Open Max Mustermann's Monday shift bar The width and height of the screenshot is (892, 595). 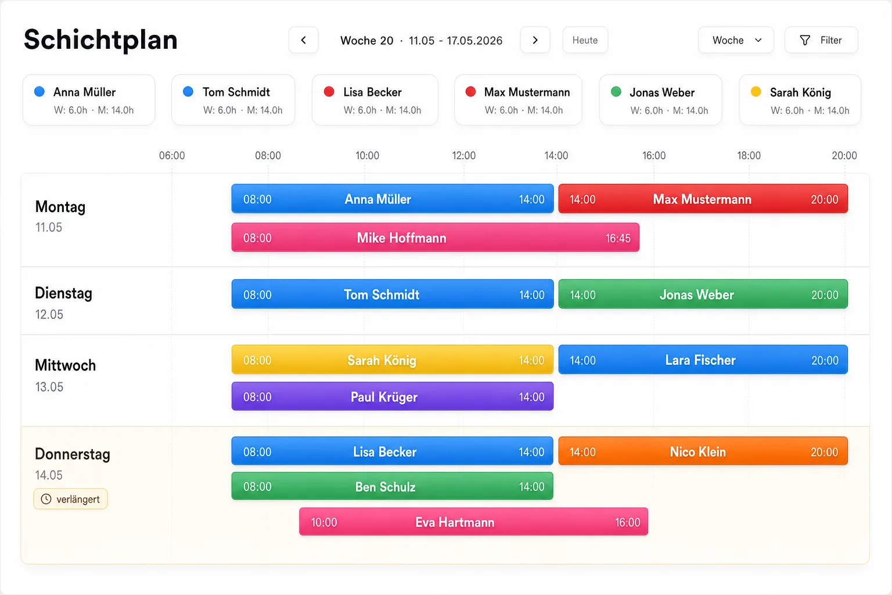click(703, 199)
